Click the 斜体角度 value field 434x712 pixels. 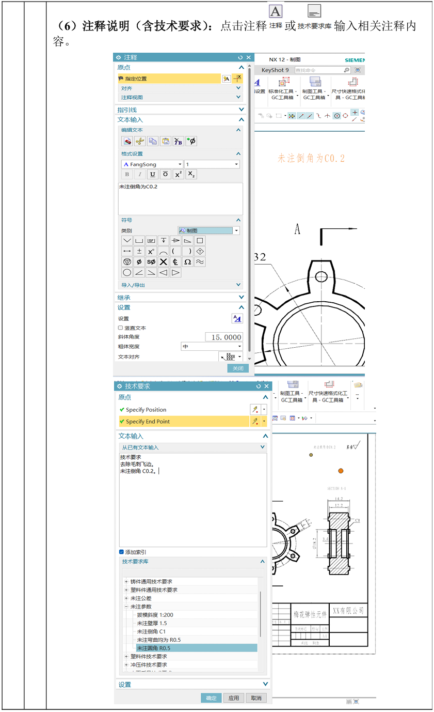[224, 337]
